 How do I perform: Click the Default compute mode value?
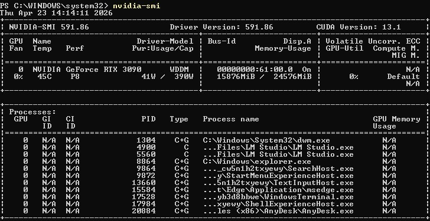click(x=403, y=77)
